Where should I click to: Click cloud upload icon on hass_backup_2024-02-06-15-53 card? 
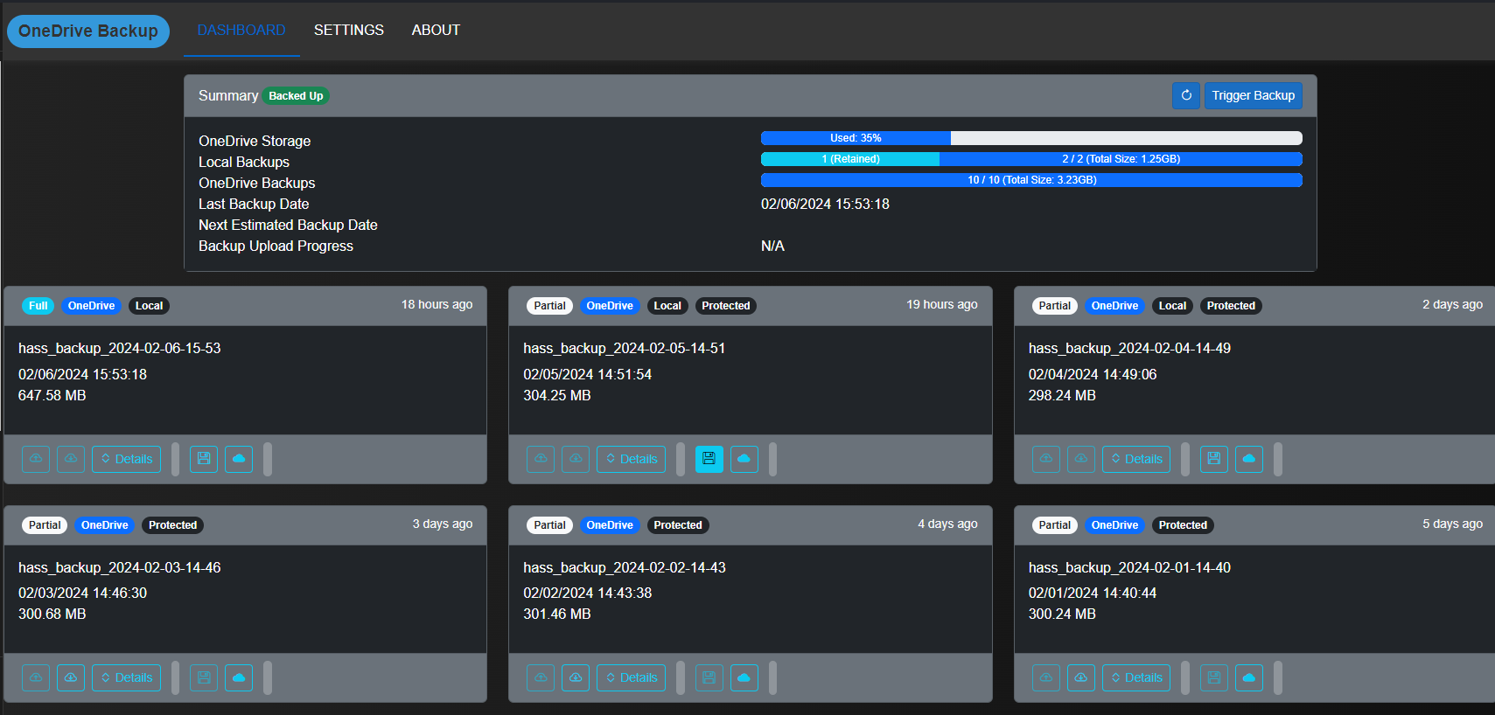tap(36, 459)
